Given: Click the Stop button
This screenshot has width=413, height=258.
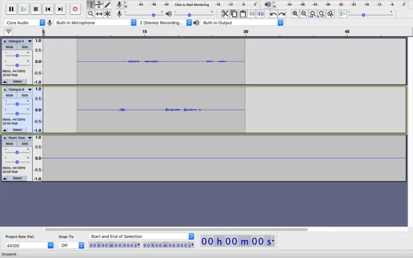Looking at the screenshot, I should 36,9.
